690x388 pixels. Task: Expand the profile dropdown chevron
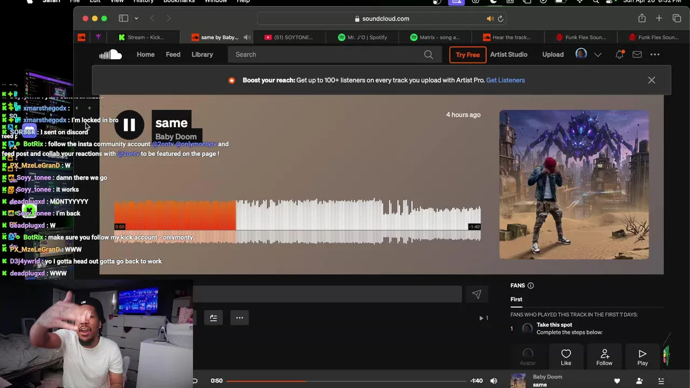[x=598, y=54]
